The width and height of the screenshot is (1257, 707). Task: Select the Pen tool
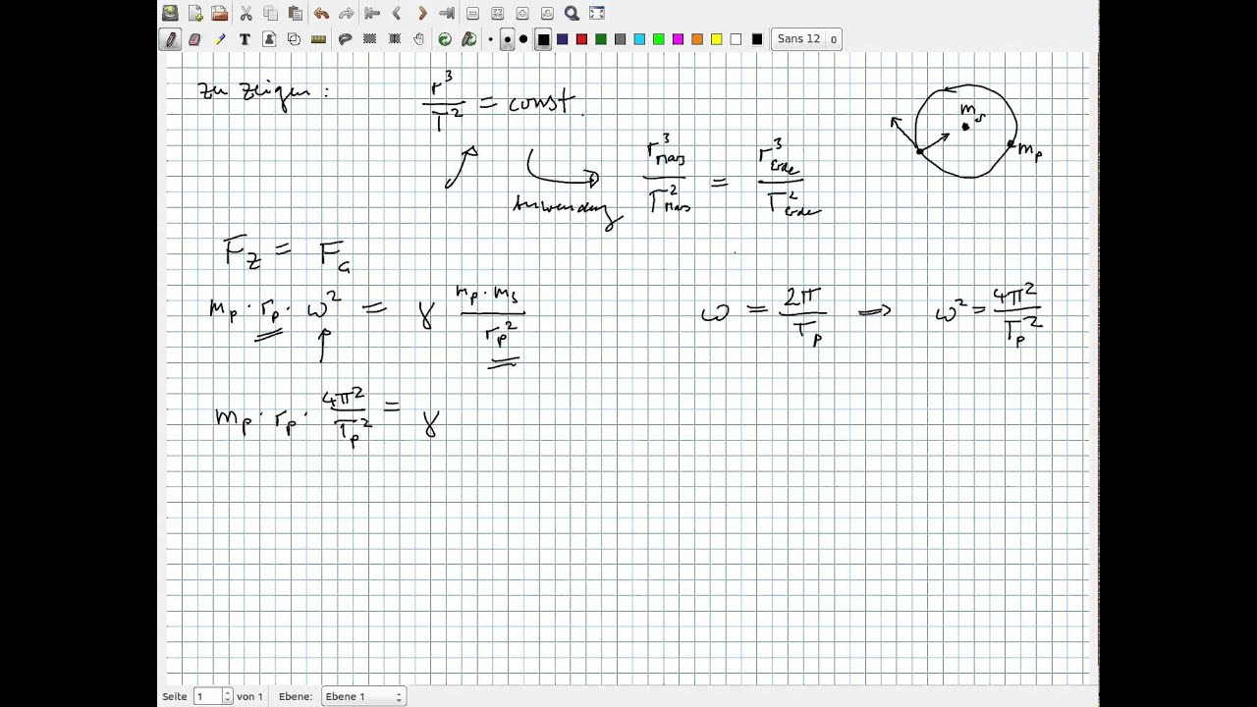tap(170, 39)
